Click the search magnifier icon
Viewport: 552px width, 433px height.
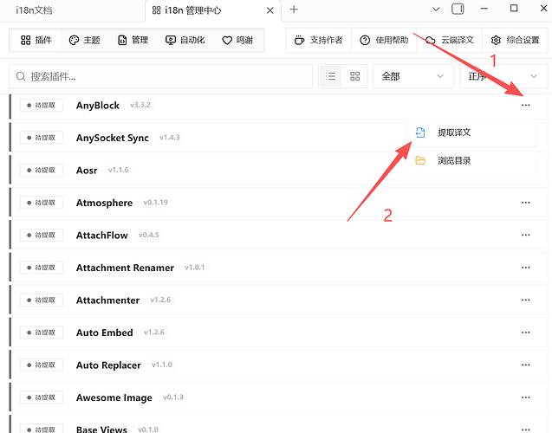point(21,76)
